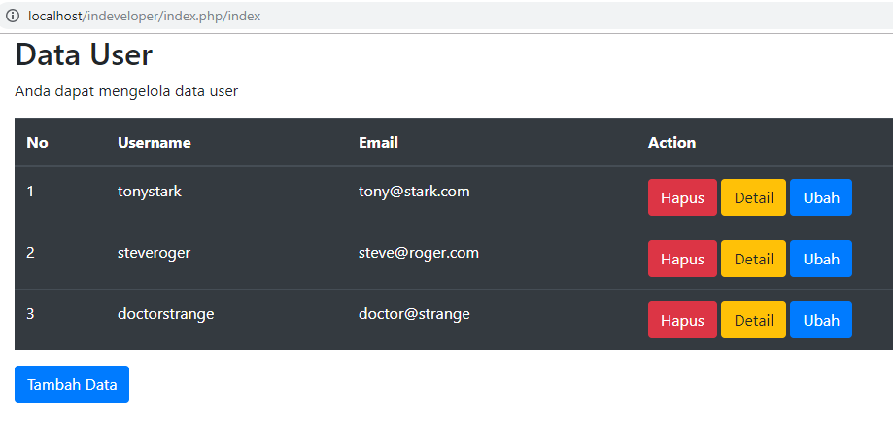The height and width of the screenshot is (421, 893).
Task: Click the steve@roger.com email text
Action: click(419, 253)
